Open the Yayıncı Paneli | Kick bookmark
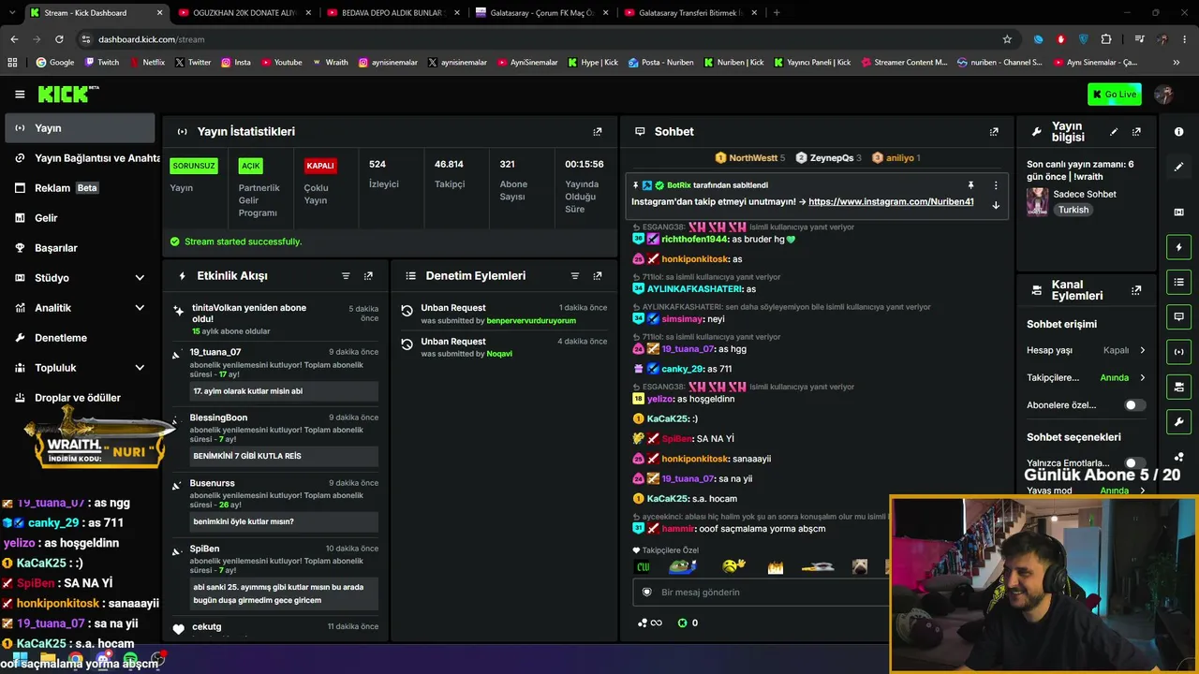The height and width of the screenshot is (674, 1199). [811, 63]
